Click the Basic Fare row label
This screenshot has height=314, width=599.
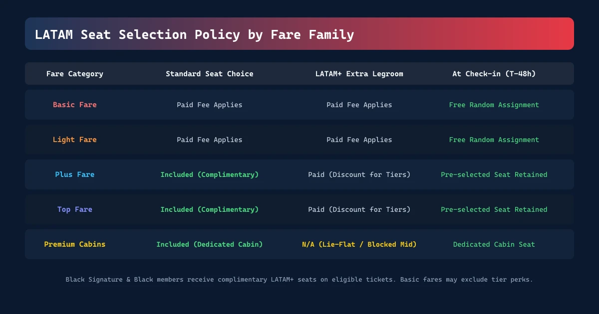75,105
